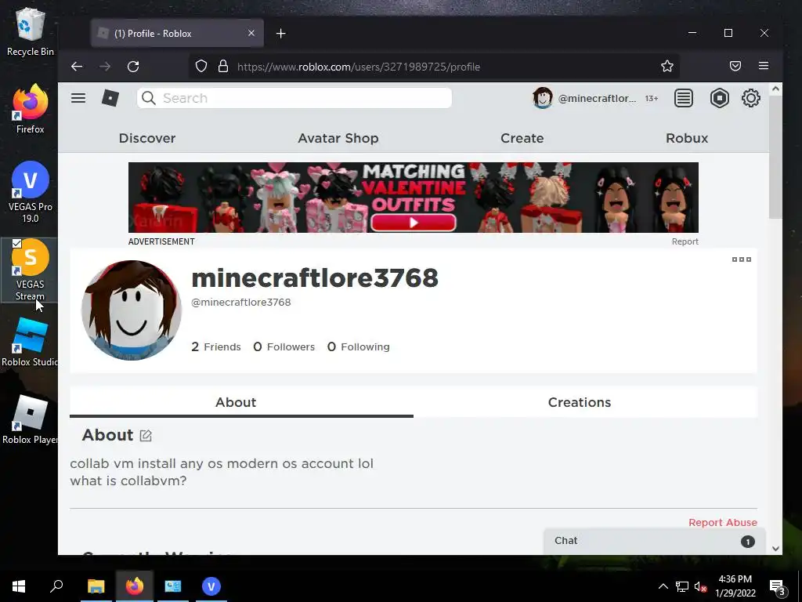This screenshot has width=802, height=602.
Task: Select the Roblox Studio desktop shortcut
Action: pyautogui.click(x=30, y=342)
